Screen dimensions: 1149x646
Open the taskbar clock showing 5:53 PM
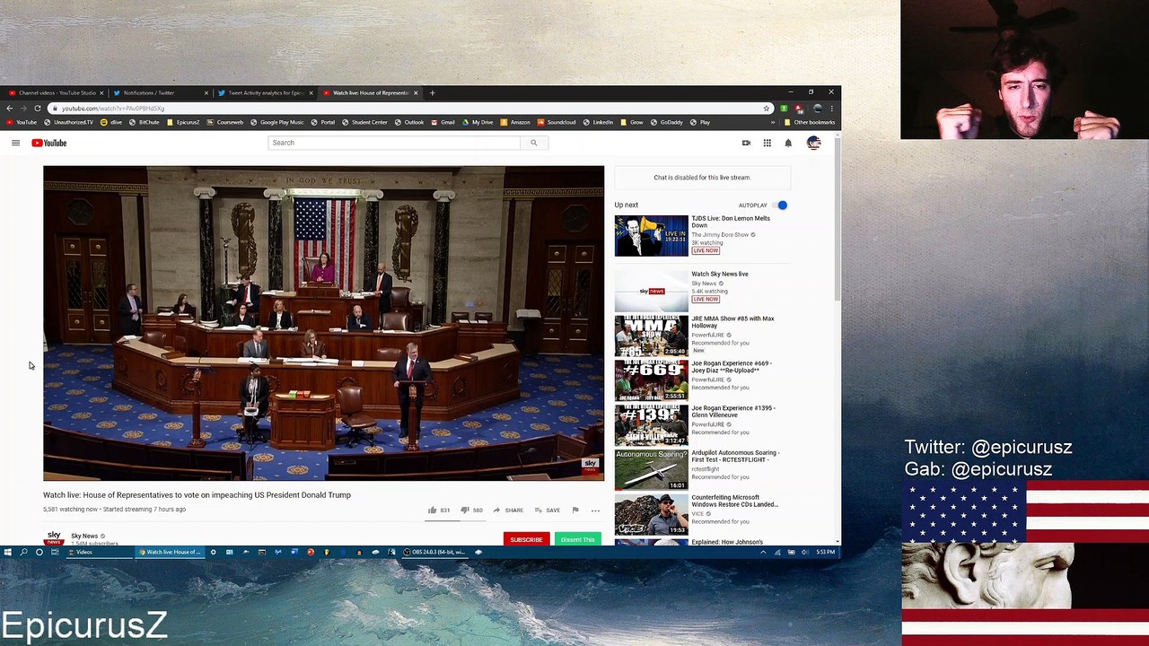pyautogui.click(x=826, y=552)
